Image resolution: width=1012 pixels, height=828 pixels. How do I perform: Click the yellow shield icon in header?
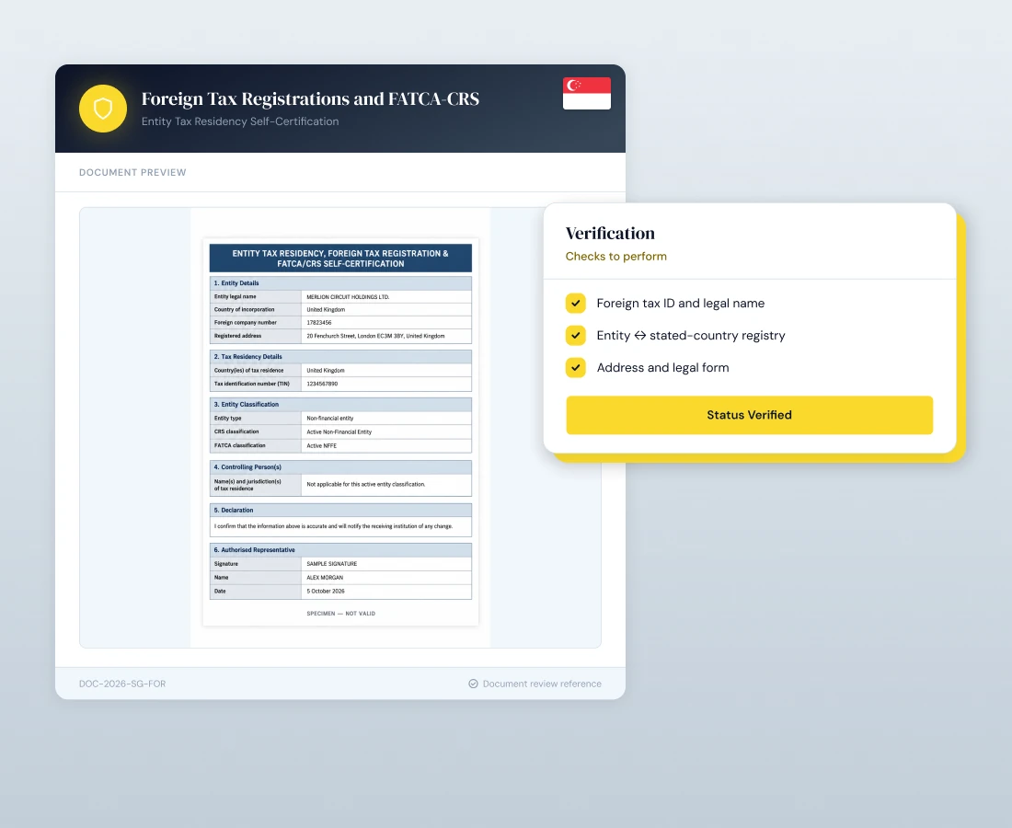[x=103, y=109]
